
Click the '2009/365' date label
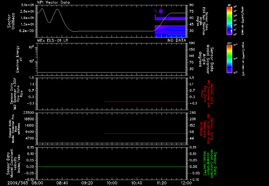click(x=18, y=183)
